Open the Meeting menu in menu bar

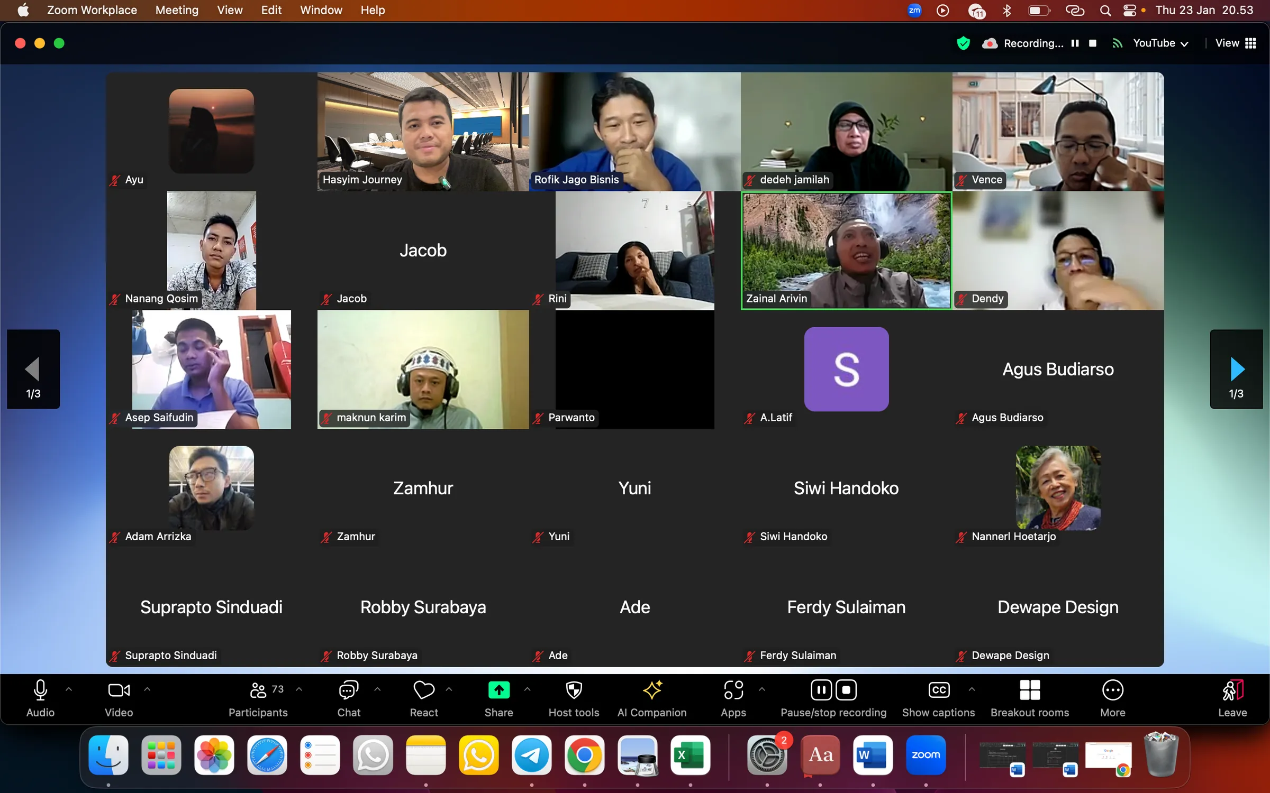point(177,10)
